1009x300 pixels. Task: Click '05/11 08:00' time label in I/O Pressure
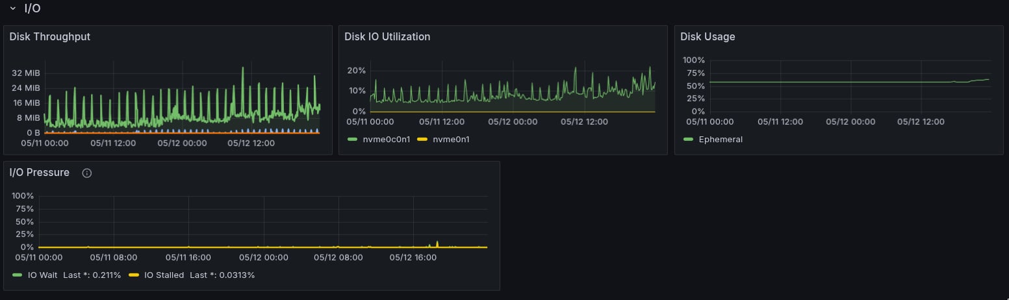113,257
